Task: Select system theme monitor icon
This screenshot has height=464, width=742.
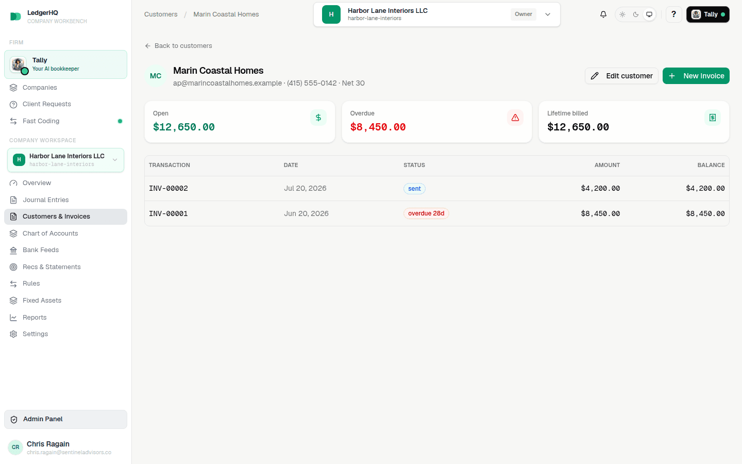Action: pyautogui.click(x=649, y=14)
